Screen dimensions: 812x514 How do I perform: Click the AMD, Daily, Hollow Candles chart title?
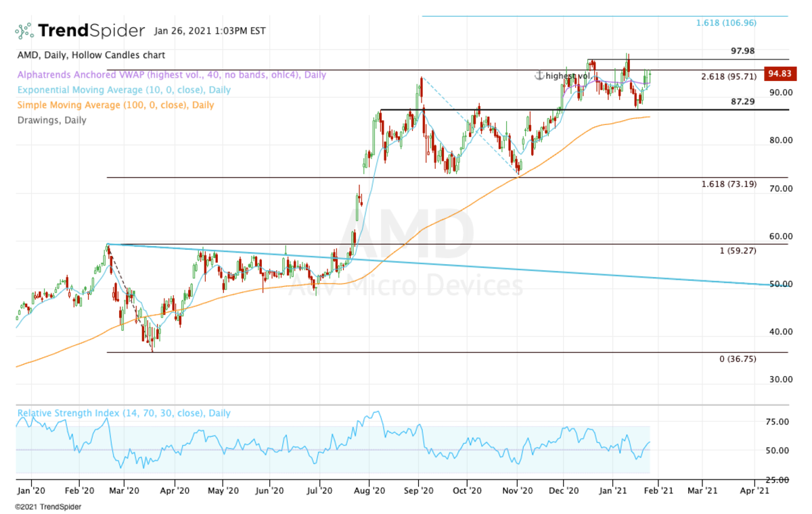(x=91, y=55)
